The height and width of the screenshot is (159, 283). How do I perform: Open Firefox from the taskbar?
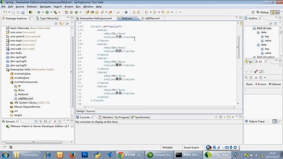(x=73, y=155)
